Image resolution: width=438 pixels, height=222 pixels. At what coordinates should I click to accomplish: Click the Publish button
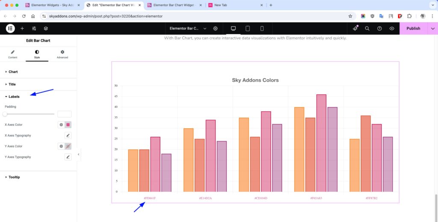pyautogui.click(x=413, y=29)
